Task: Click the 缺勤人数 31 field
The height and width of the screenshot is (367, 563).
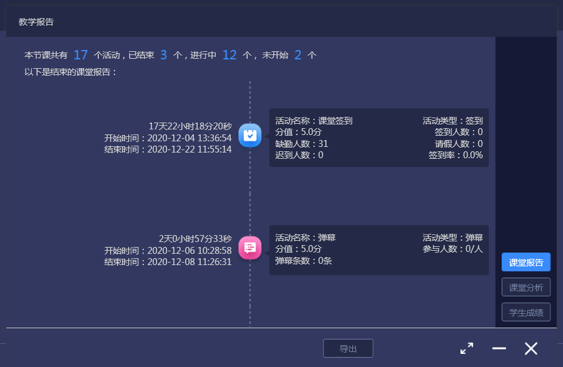Action: (x=302, y=144)
